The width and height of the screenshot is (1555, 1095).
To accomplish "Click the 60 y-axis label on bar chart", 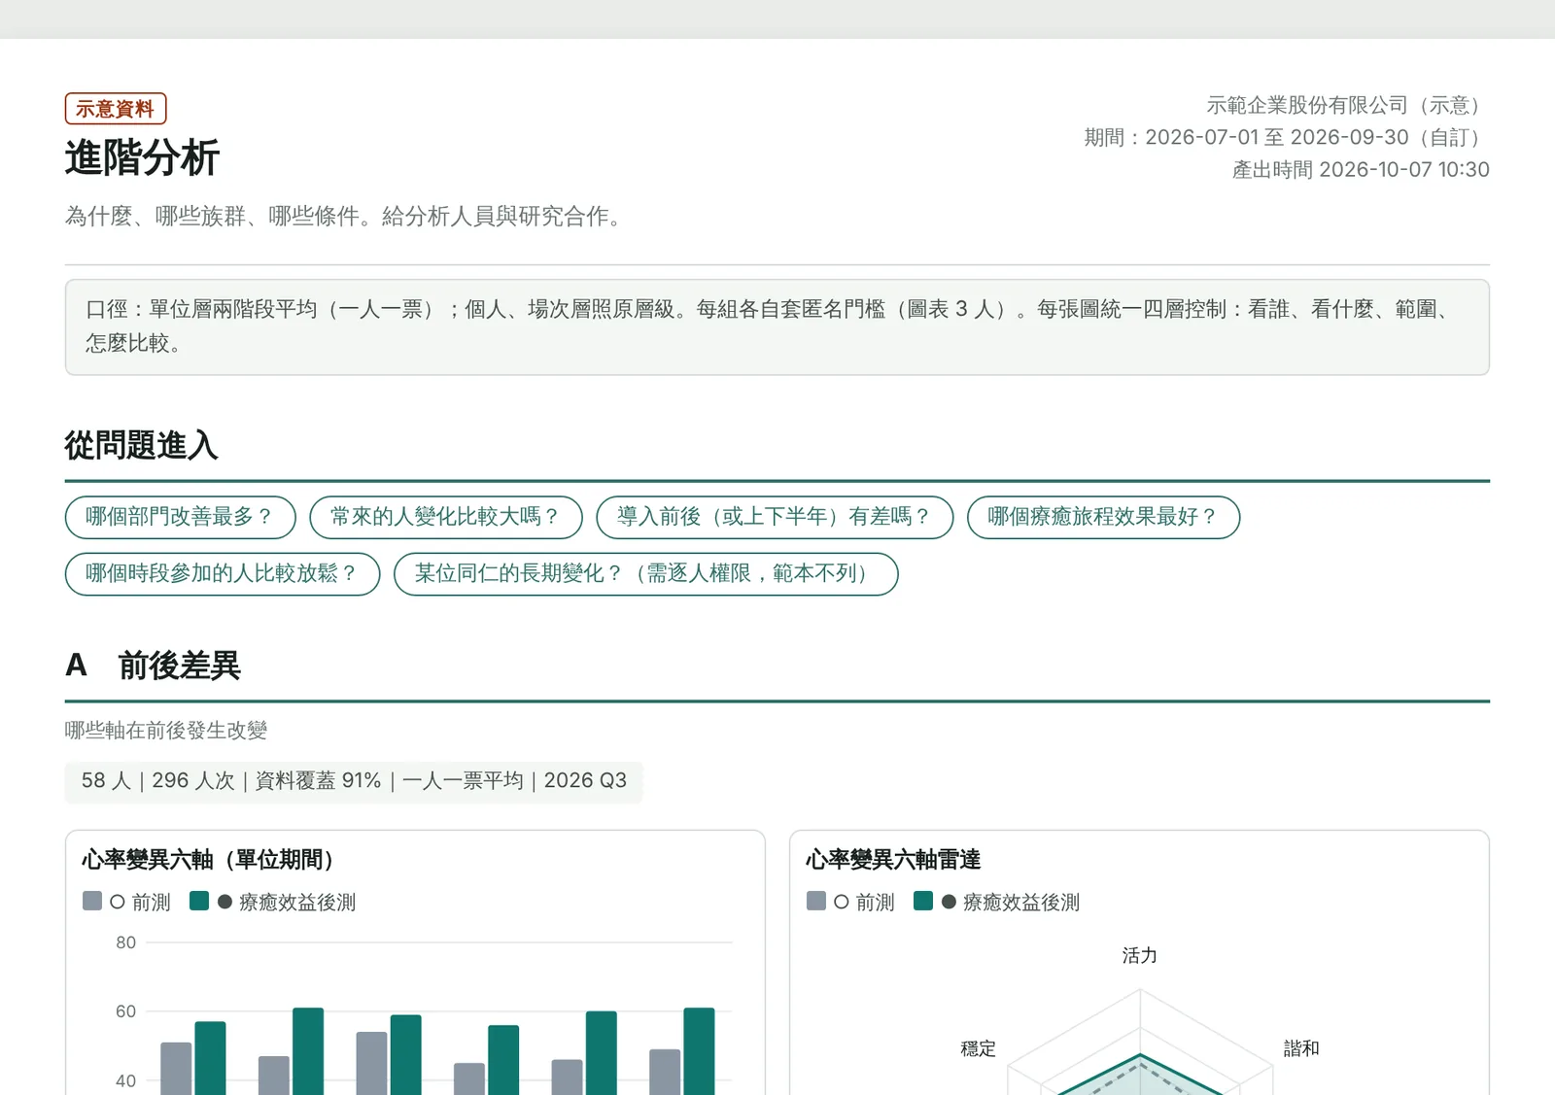I will coord(126,1011).
